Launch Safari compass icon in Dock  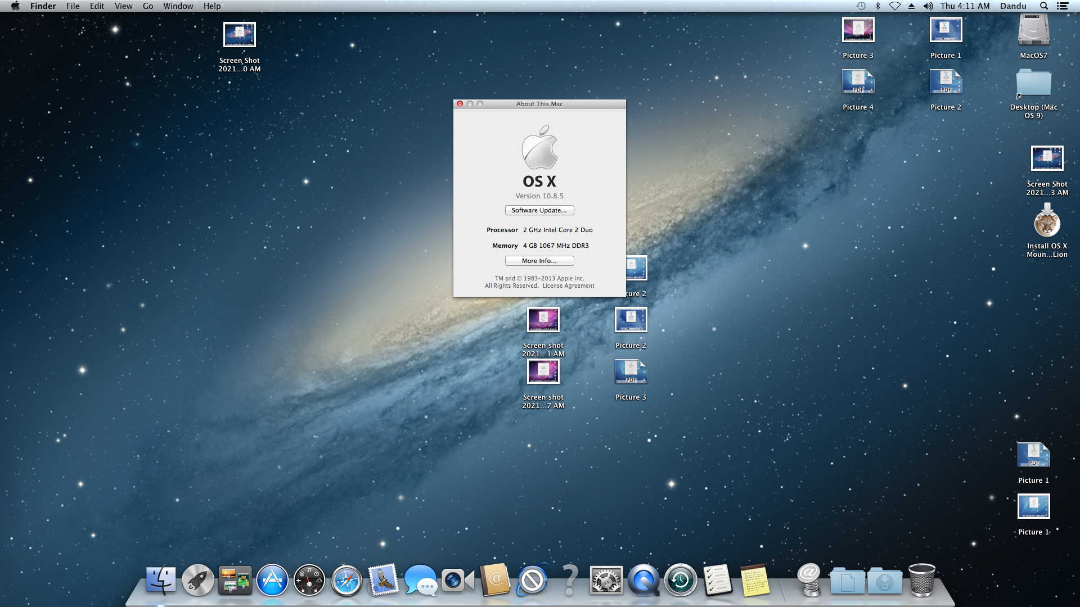coord(346,579)
